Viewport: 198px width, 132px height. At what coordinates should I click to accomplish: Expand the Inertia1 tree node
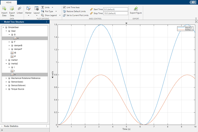[6, 60]
